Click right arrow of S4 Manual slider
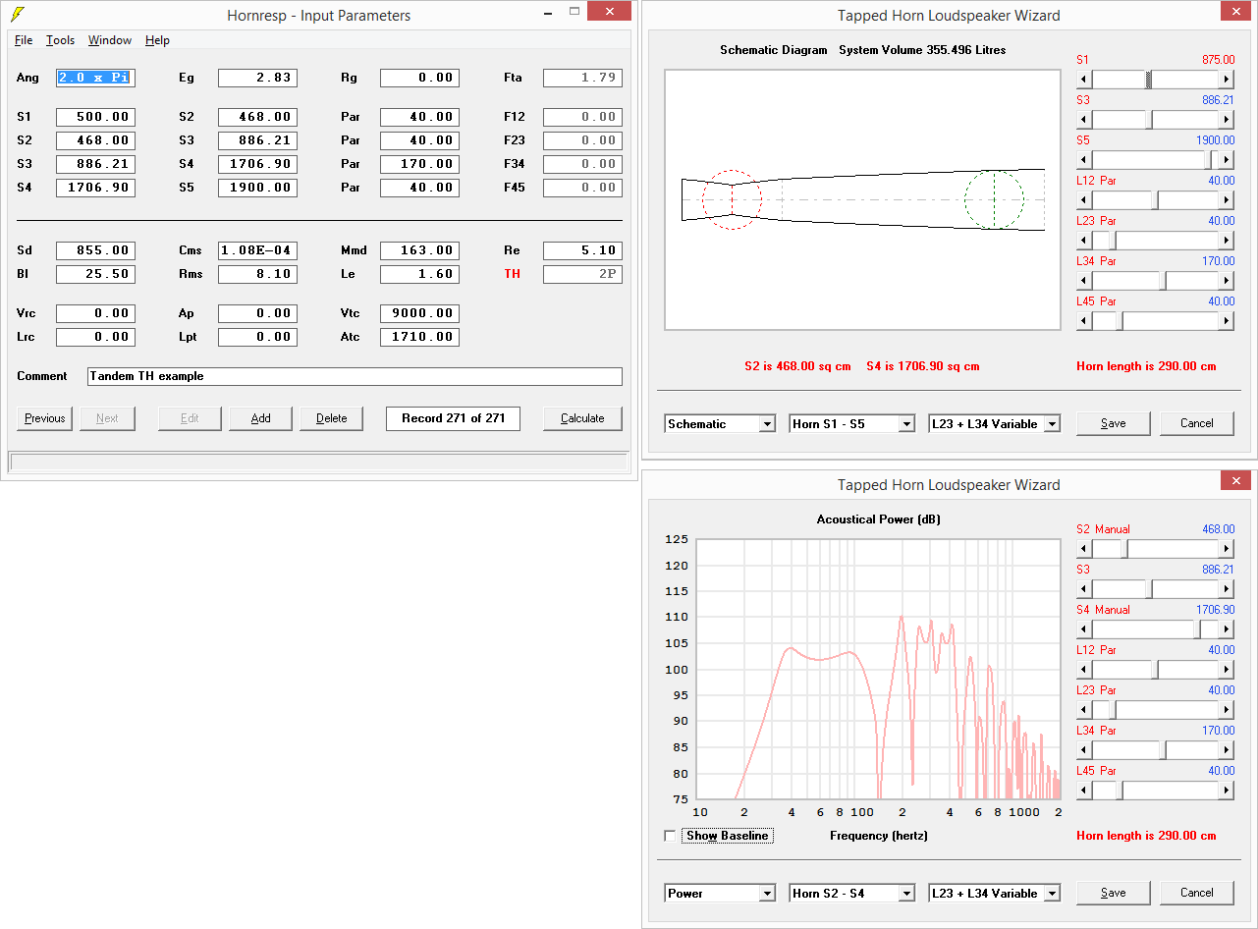The width and height of the screenshot is (1258, 929). (x=1226, y=629)
